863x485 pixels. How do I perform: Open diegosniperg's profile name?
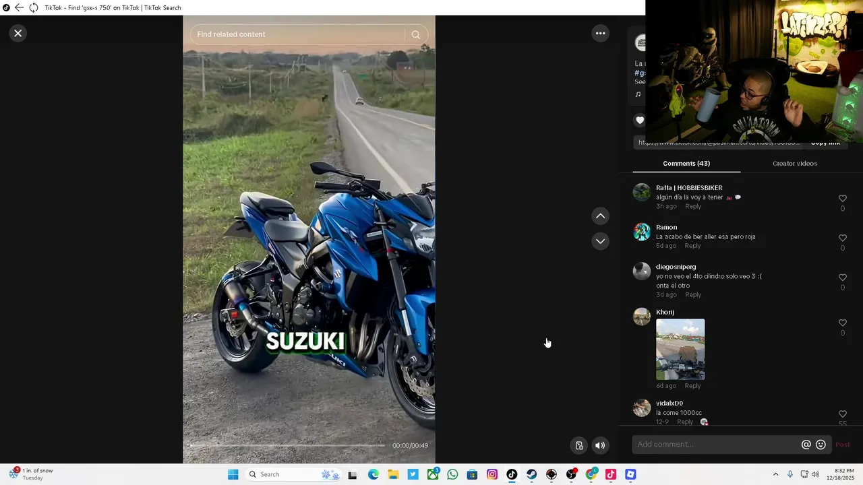pyautogui.click(x=676, y=267)
